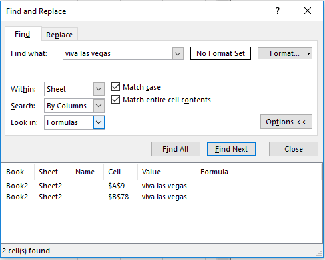Viewport: 325px width, 260px height.
Task: Expand the Format button arrow menu
Action: [308, 53]
